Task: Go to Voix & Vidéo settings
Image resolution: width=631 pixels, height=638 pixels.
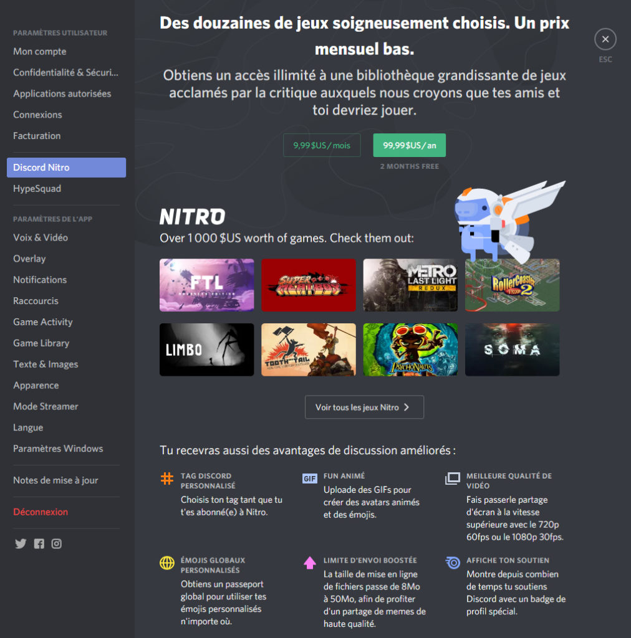Action: [x=41, y=237]
